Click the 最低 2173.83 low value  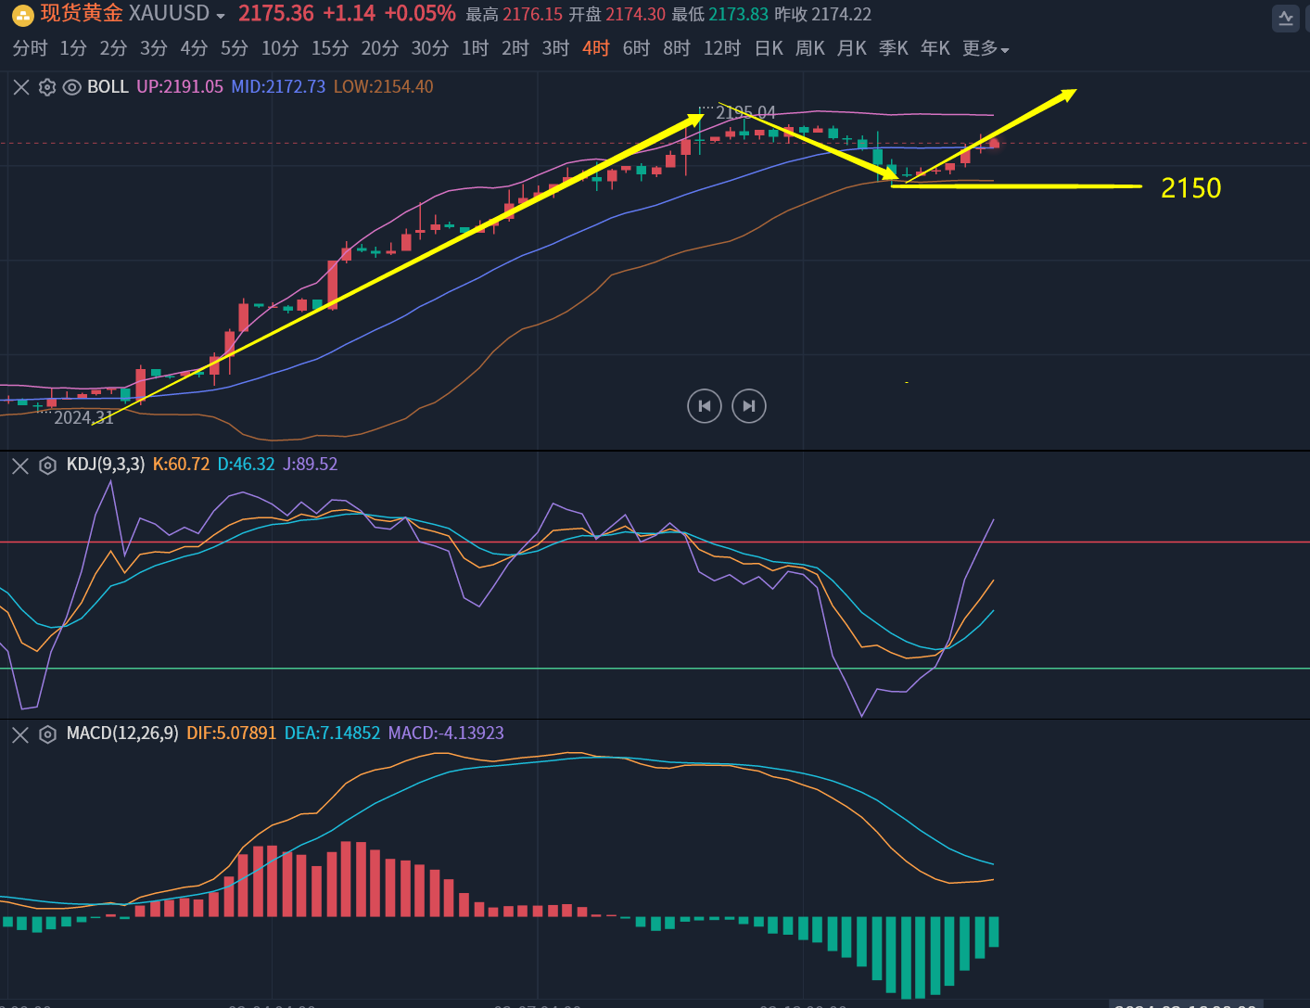(719, 15)
